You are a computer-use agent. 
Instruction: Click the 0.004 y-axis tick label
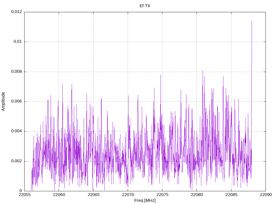coord(17,131)
